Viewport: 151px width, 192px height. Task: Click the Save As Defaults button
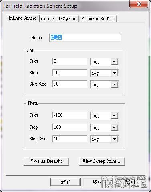click(46, 161)
